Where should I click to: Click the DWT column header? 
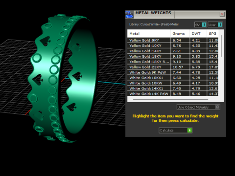click(x=198, y=34)
